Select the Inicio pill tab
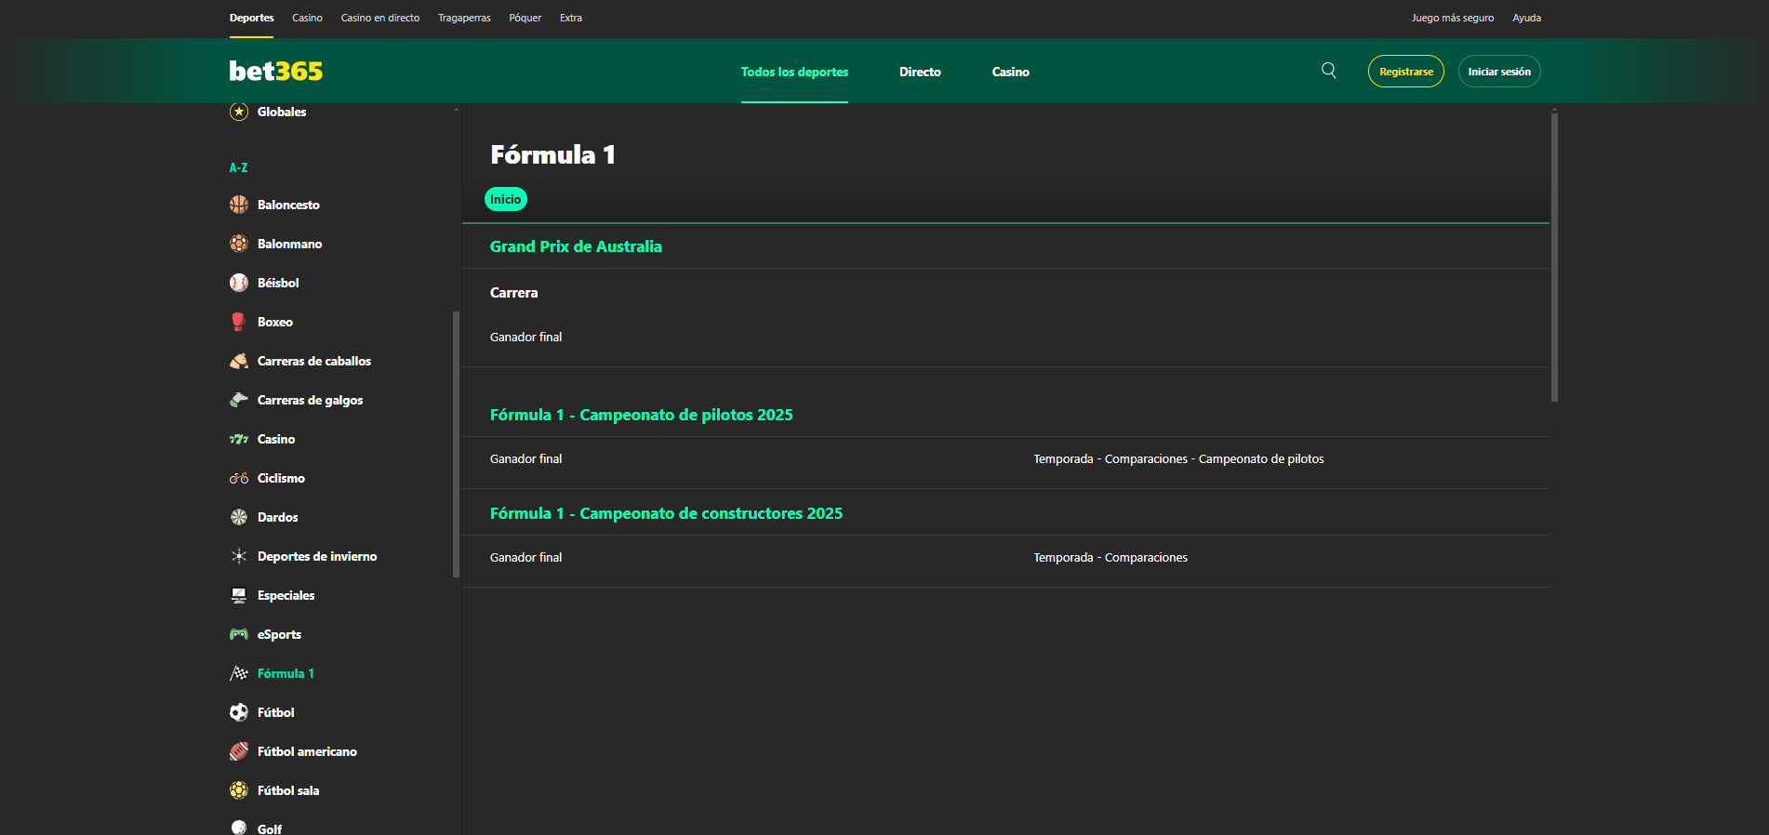Viewport: 1769px width, 835px height. click(506, 199)
